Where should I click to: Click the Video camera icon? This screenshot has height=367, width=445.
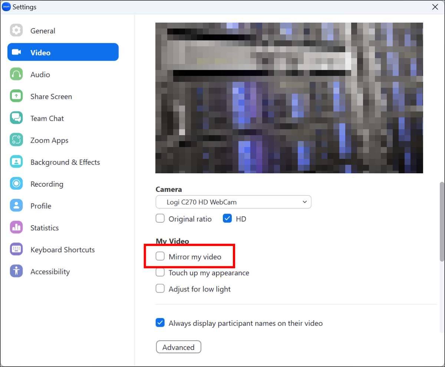click(16, 52)
